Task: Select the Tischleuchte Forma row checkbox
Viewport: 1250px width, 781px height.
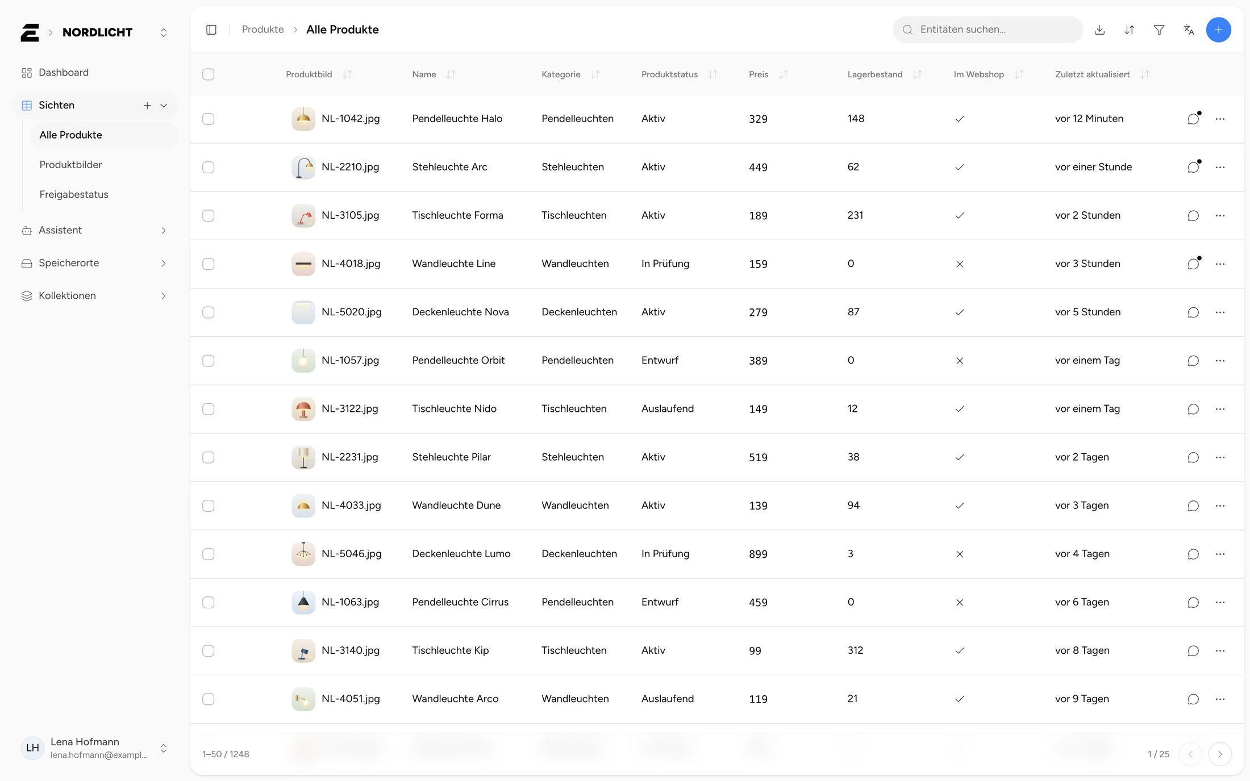Action: (209, 215)
